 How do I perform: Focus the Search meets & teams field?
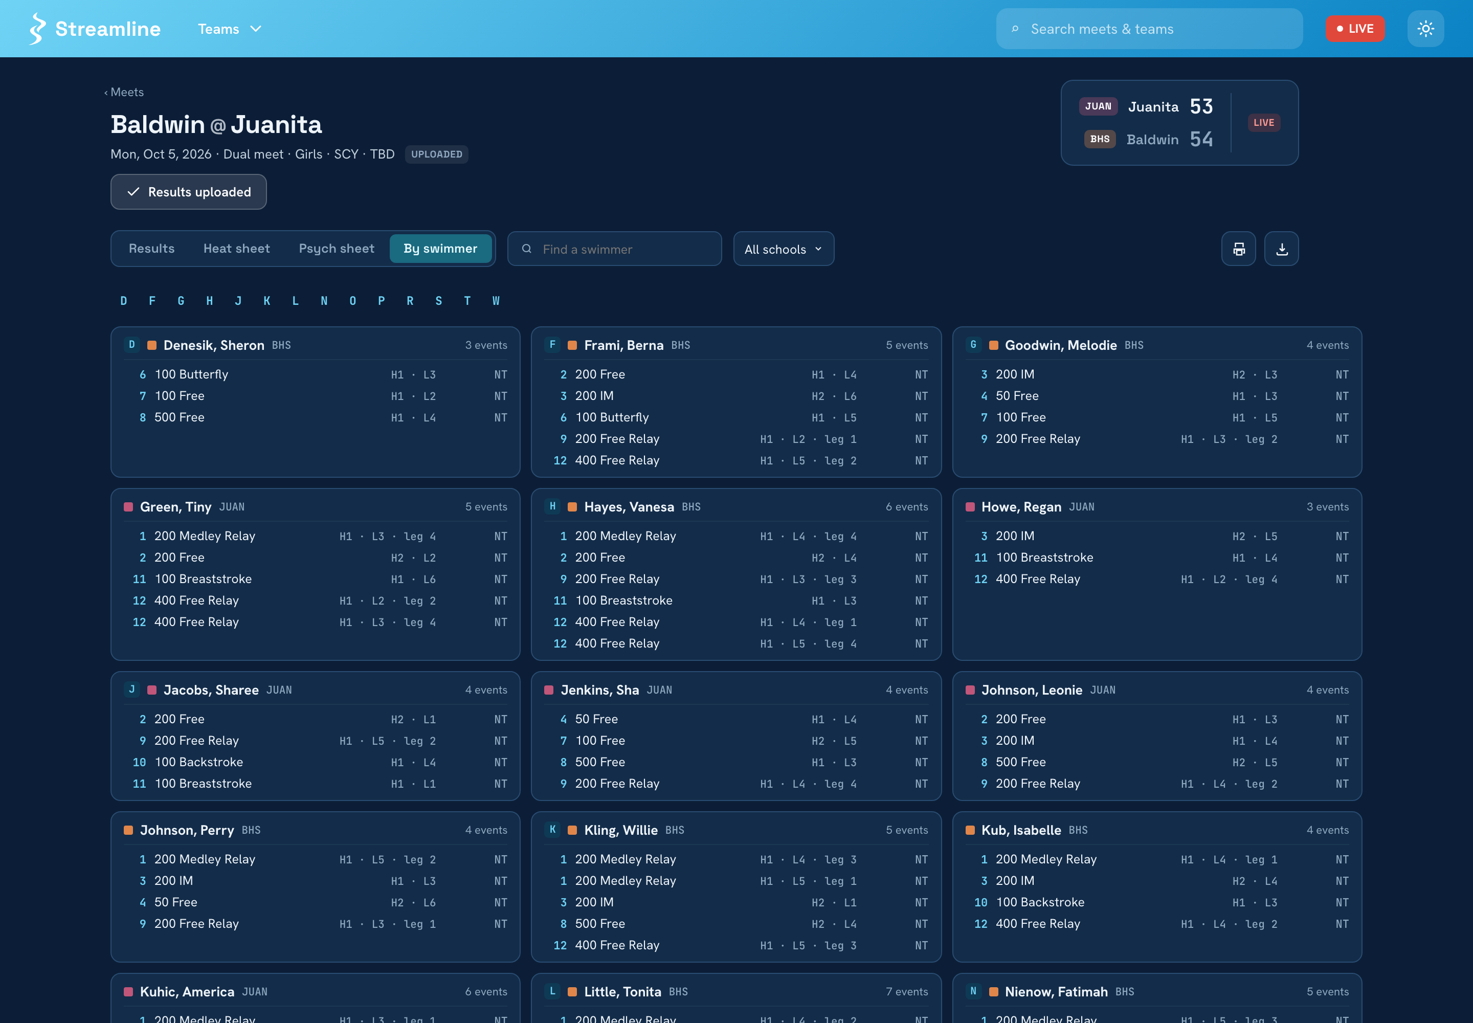coord(1149,29)
